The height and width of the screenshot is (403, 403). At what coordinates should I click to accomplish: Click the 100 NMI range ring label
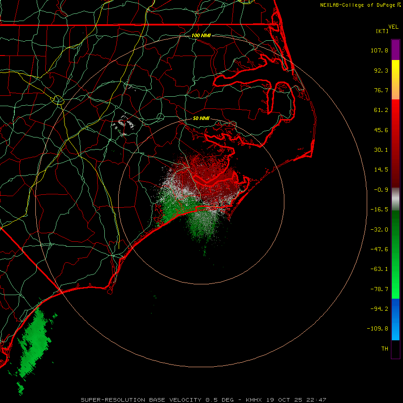(x=201, y=35)
